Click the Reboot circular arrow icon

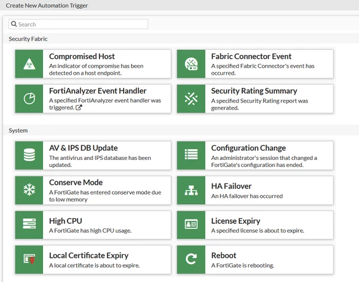point(191,259)
